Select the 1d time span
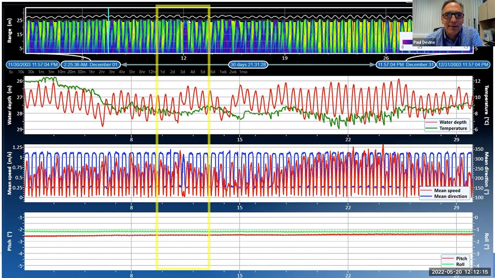Screen dimensions: 495x278 click(x=162, y=72)
